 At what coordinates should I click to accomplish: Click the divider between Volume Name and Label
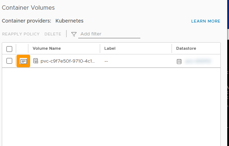(x=100, y=48)
